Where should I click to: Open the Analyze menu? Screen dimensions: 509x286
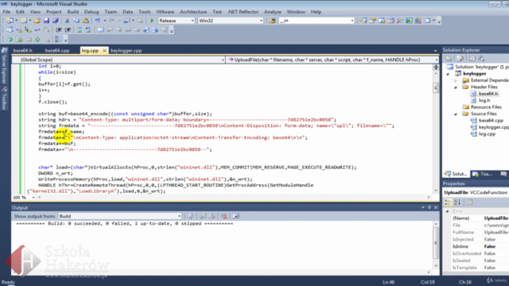[x=273, y=12]
